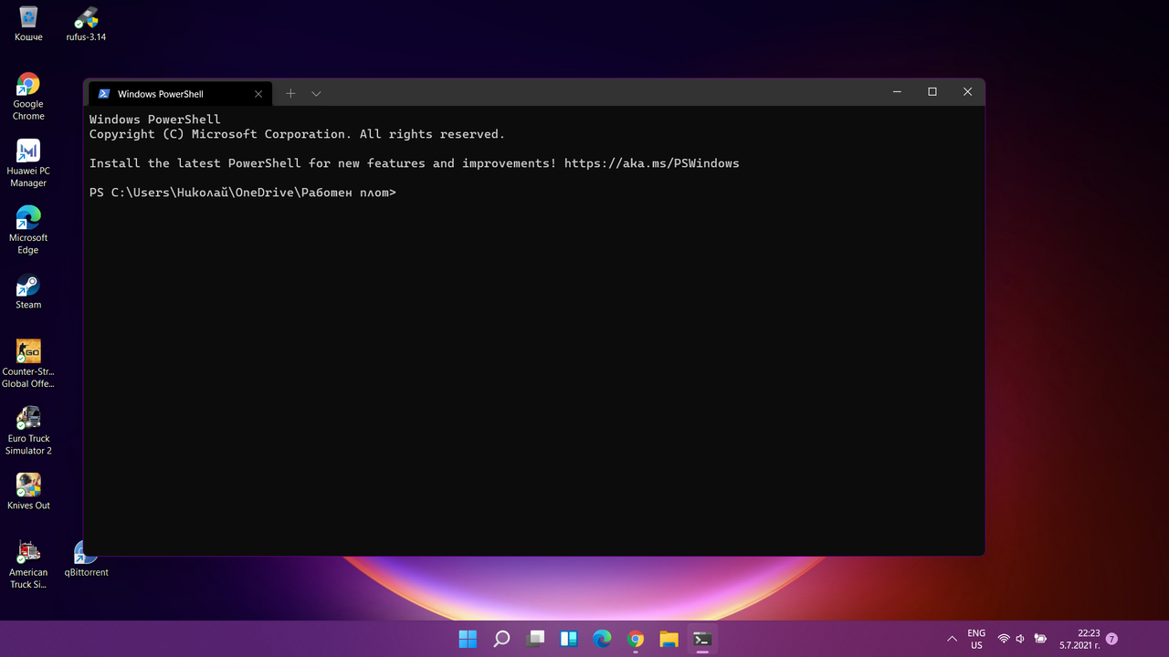The height and width of the screenshot is (657, 1169).
Task: Click the "Copyright (C) Microsoft Corporation" line
Action: coord(297,134)
